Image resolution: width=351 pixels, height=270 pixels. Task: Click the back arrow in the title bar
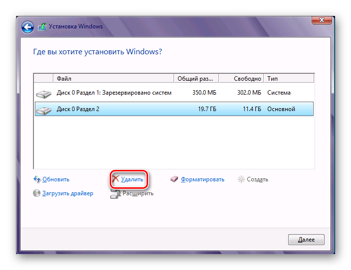coord(27,27)
